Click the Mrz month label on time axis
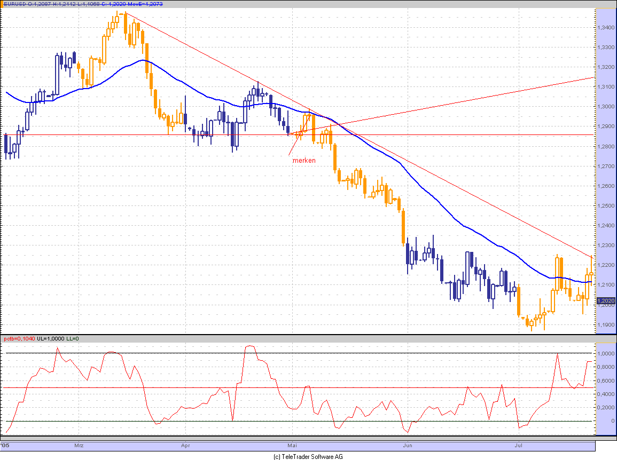617x460 pixels. [79, 445]
